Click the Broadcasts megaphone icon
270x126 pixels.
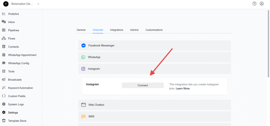(x=4, y=80)
